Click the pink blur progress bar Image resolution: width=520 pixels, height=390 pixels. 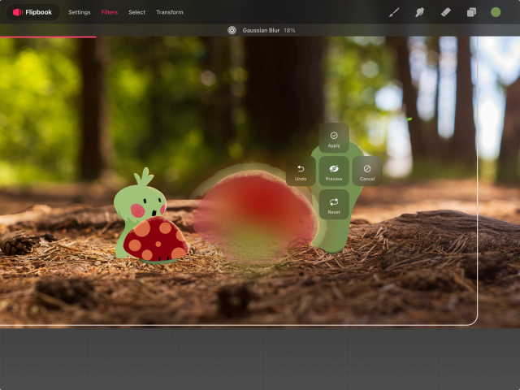[x=48, y=37]
